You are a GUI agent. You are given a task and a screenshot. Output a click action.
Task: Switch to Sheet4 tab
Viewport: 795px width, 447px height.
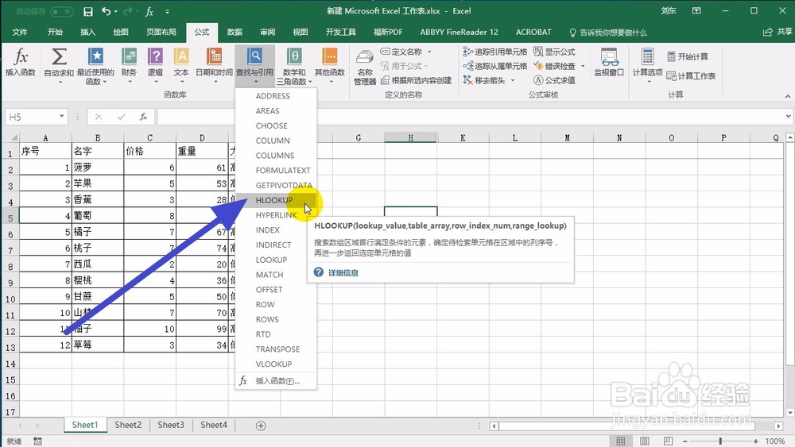point(213,426)
